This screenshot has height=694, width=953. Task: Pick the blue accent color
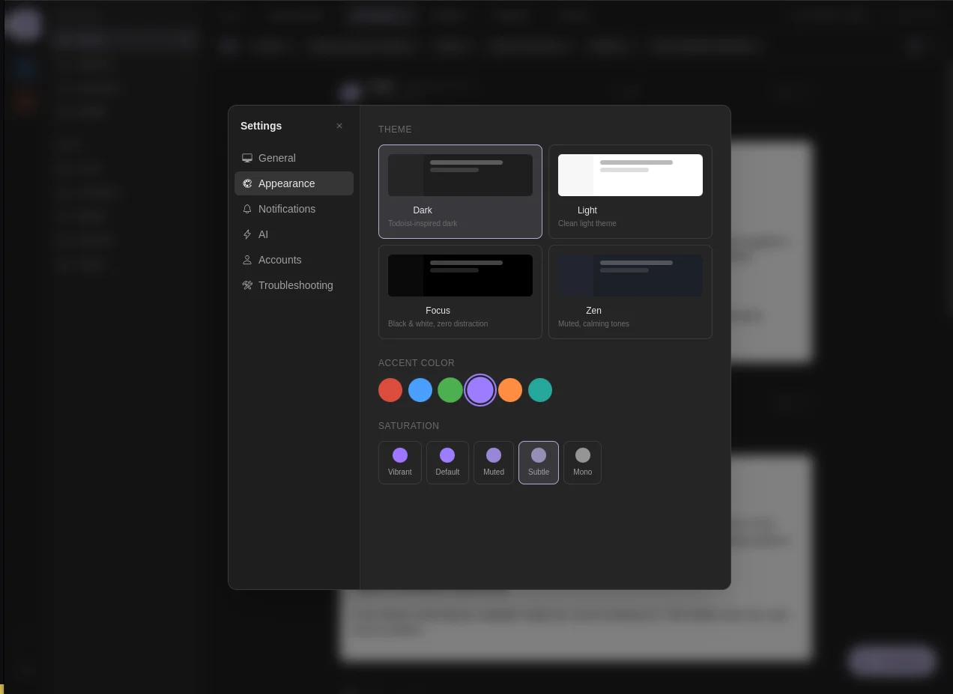click(x=420, y=389)
